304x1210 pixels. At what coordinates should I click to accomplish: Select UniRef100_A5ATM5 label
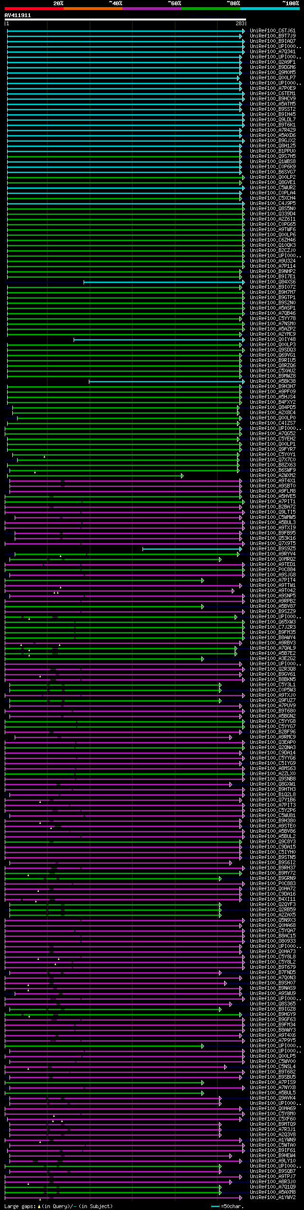click(x=273, y=104)
